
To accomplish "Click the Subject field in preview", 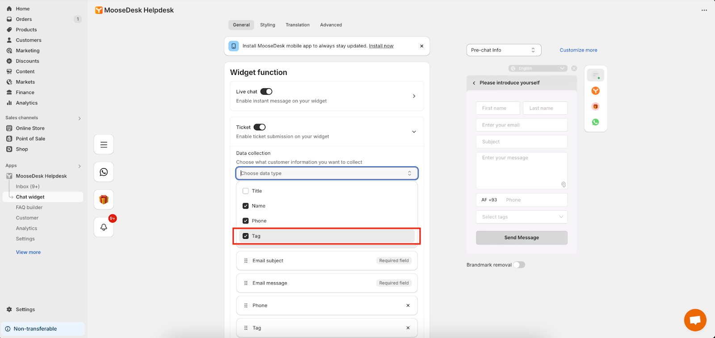I will pos(522,142).
